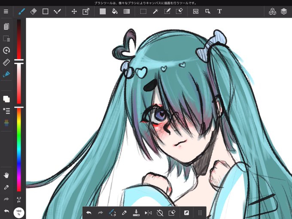Viewport: 292px width, 219px height.
Task: Select the selection eraser tool
Action: (x=179, y=11)
